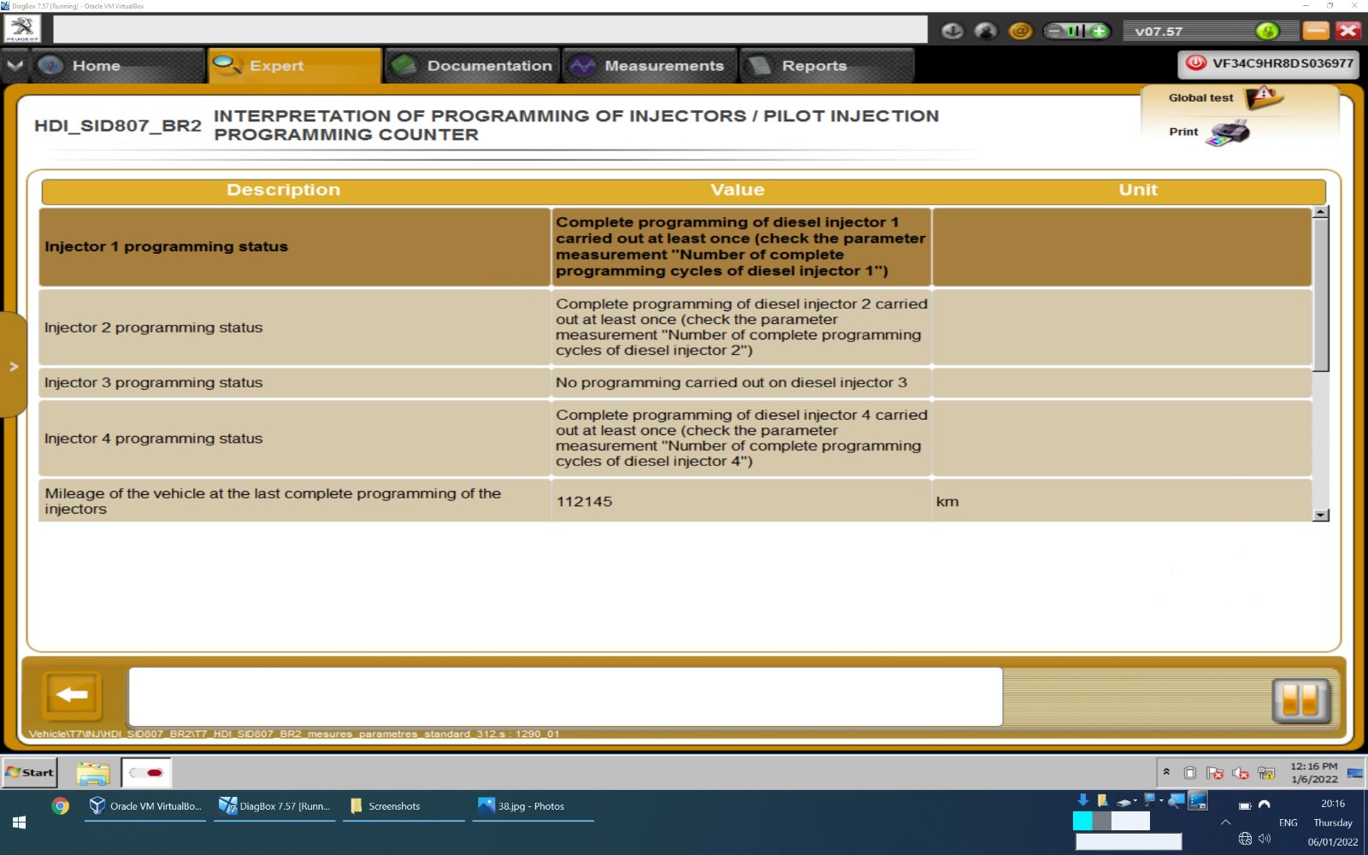Open the Reports tab

click(827, 65)
